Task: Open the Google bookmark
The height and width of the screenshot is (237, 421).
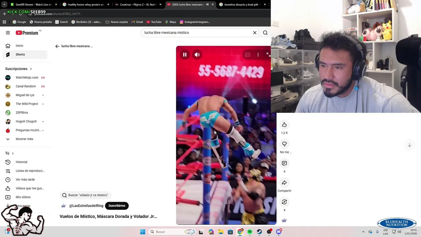Action: point(19,22)
